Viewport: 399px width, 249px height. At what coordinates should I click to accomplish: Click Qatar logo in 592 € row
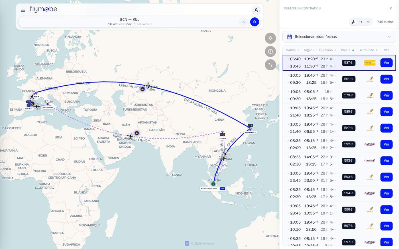click(370, 144)
